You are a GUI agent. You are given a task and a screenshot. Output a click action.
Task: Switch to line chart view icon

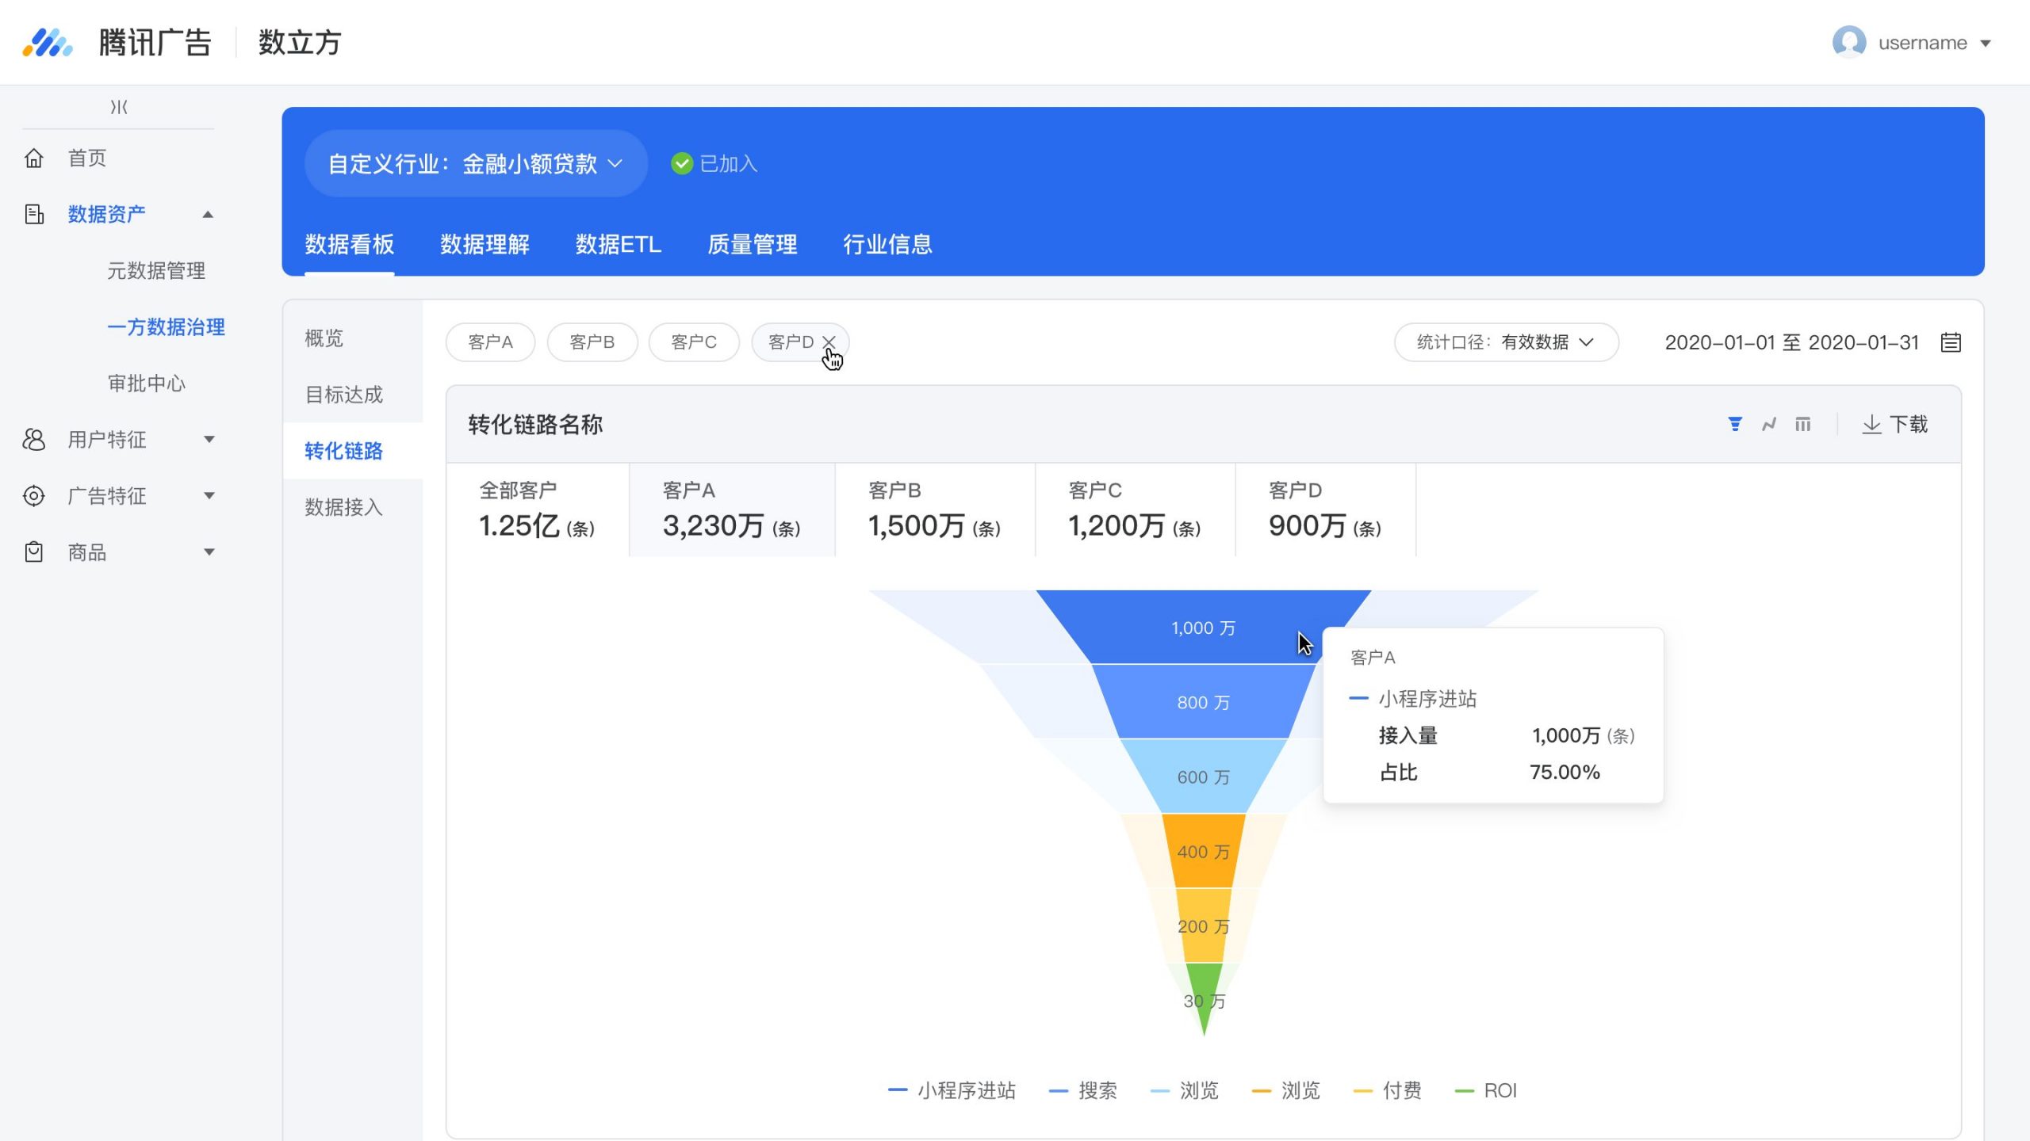[x=1769, y=425]
